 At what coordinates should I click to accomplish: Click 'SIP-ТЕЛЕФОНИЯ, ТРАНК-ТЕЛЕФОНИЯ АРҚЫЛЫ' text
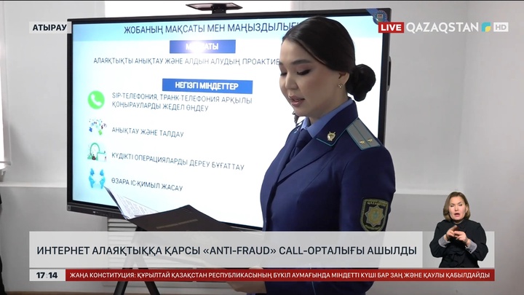pyautogui.click(x=182, y=98)
